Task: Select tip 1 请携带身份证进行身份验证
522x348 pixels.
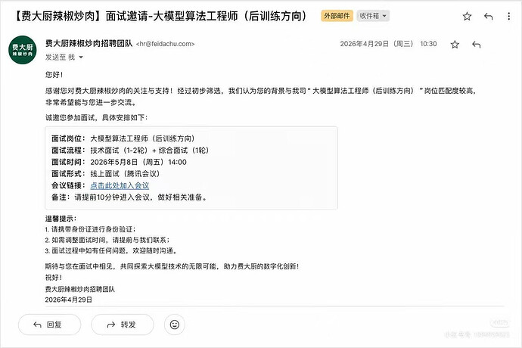Action: [90, 229]
